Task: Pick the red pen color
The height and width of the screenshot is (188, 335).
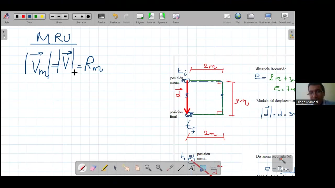Action: [x=23, y=16]
